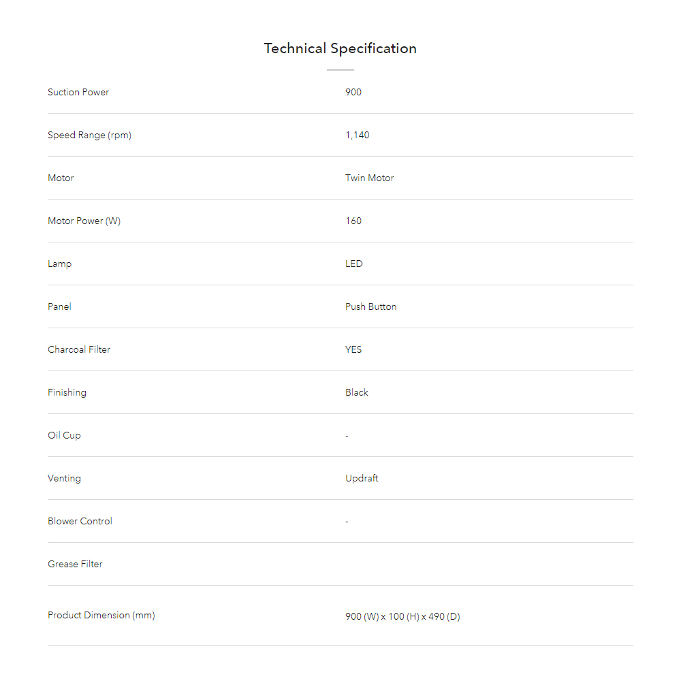Click the Twin Motor value
Screen dimensions: 681x681
pos(370,178)
